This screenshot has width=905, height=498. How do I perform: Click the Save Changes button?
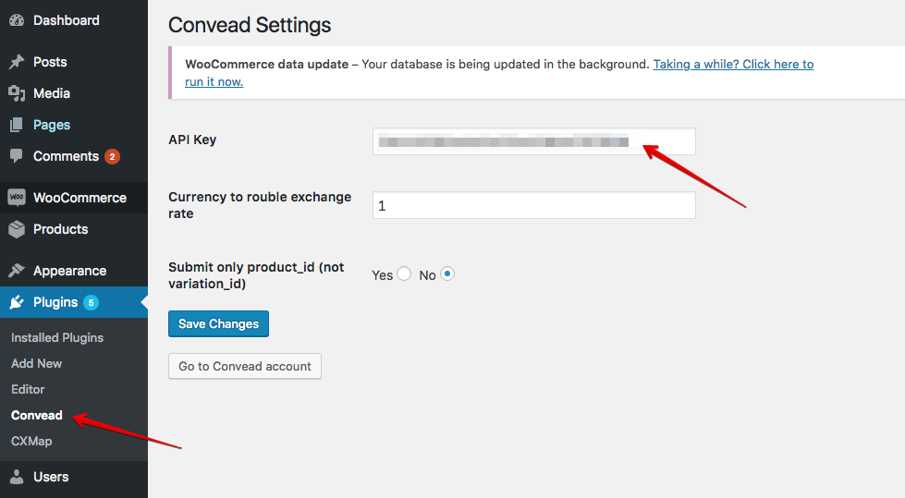point(219,323)
